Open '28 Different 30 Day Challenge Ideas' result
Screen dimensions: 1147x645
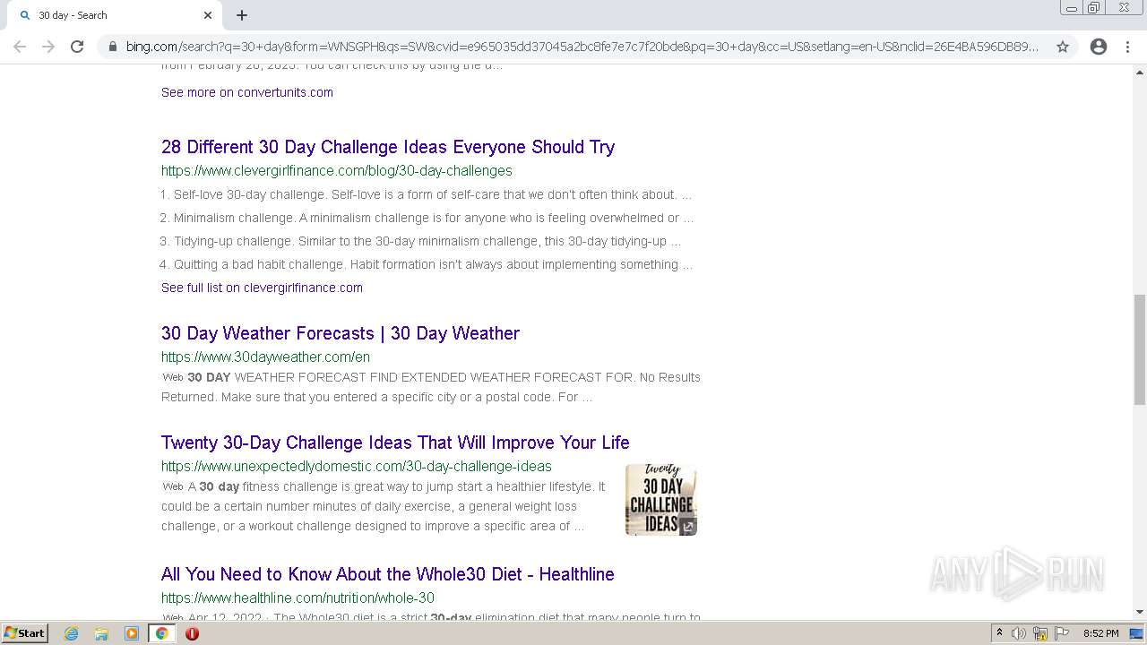pos(388,147)
